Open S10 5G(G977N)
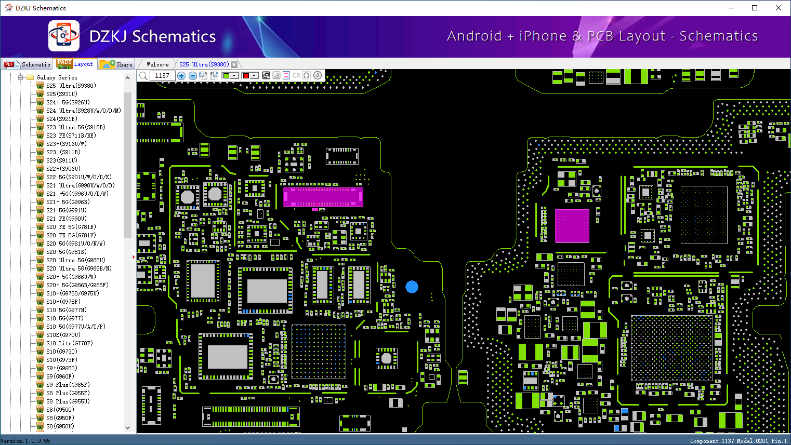This screenshot has width=791, height=445. pyautogui.click(x=66, y=310)
